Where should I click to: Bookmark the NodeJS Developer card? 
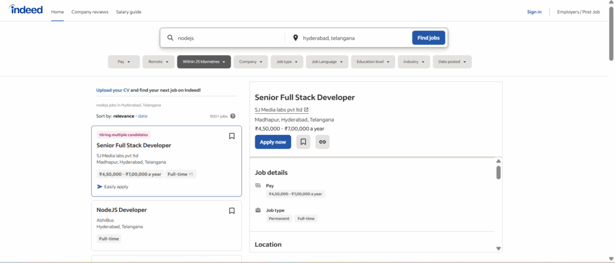232,210
